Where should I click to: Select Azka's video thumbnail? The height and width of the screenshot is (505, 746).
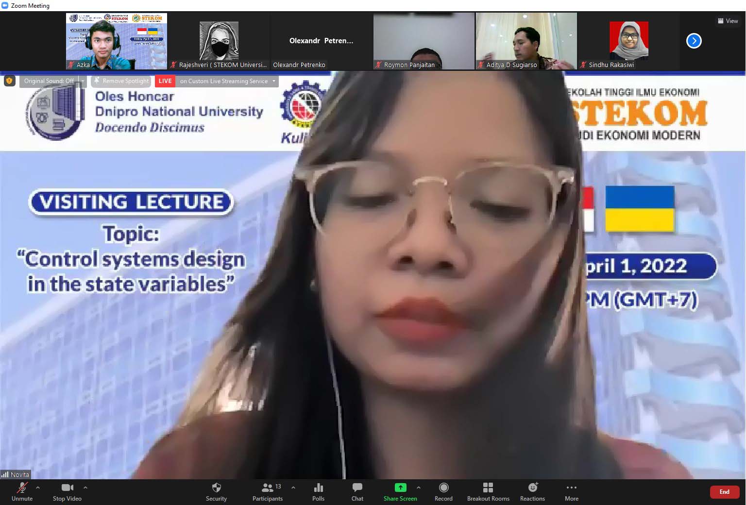[117, 41]
